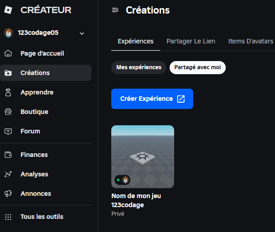The image size is (275, 232).
Task: Click the Créer Expérience button
Action: click(x=152, y=99)
